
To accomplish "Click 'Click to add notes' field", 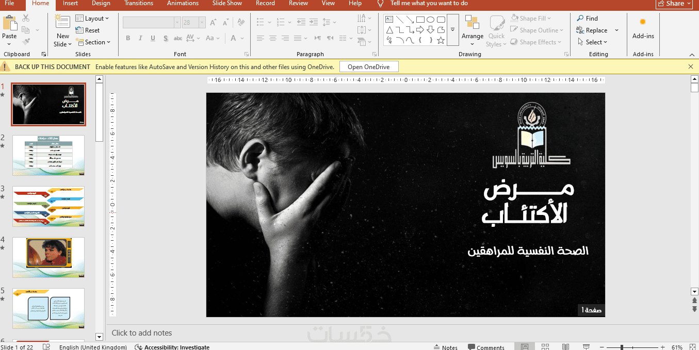I will tap(142, 333).
